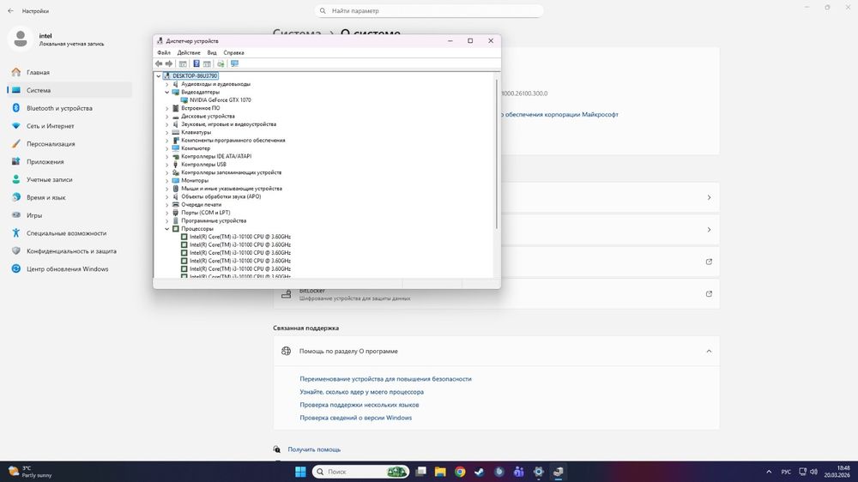Expand the Дисковые устройства node
Viewport: 858px width, 482px height.
pyautogui.click(x=167, y=117)
